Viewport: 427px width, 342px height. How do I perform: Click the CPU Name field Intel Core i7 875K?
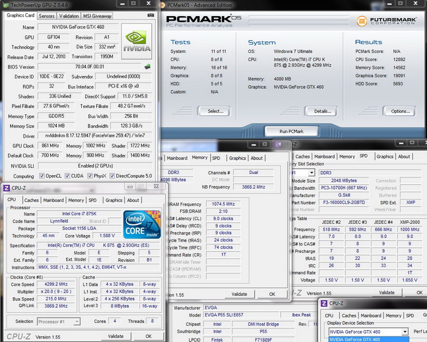coord(79,214)
